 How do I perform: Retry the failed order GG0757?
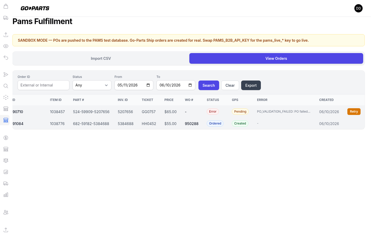click(x=354, y=112)
